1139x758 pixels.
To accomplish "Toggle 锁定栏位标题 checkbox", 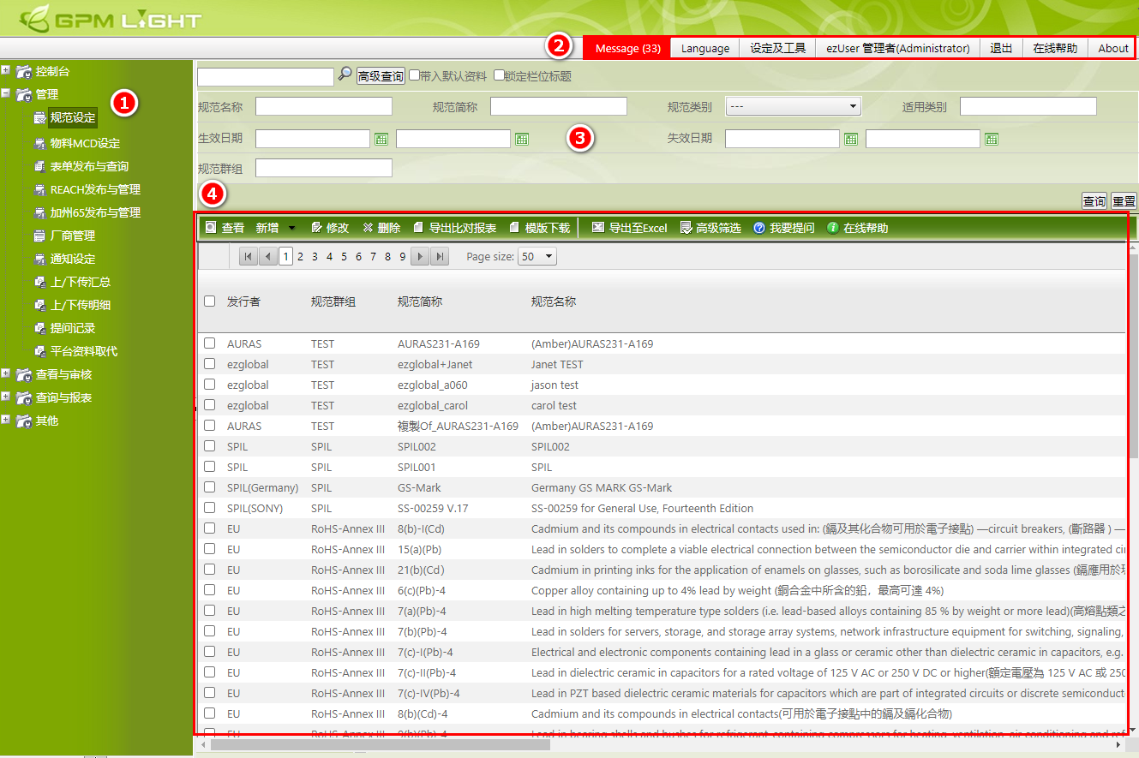I will coord(499,75).
